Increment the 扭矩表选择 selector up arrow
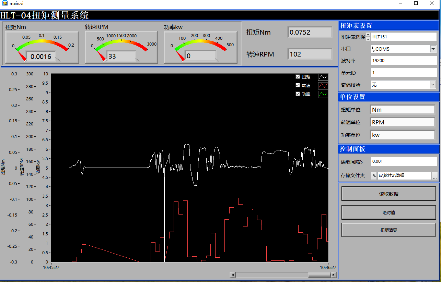Viewport: 441px width, 282px height. pyautogui.click(x=368, y=35)
